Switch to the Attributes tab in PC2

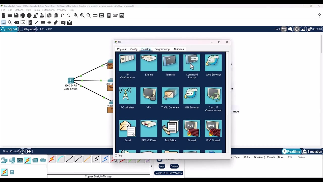click(179, 49)
